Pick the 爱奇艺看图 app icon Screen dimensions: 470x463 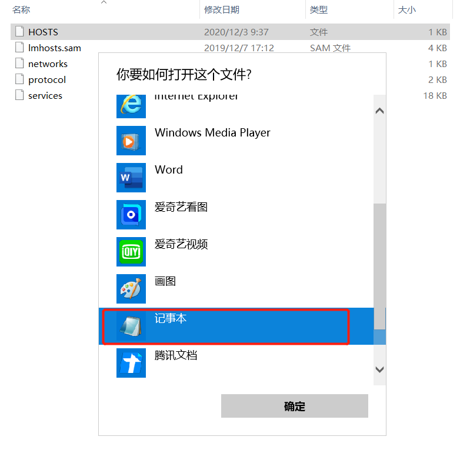(131, 215)
